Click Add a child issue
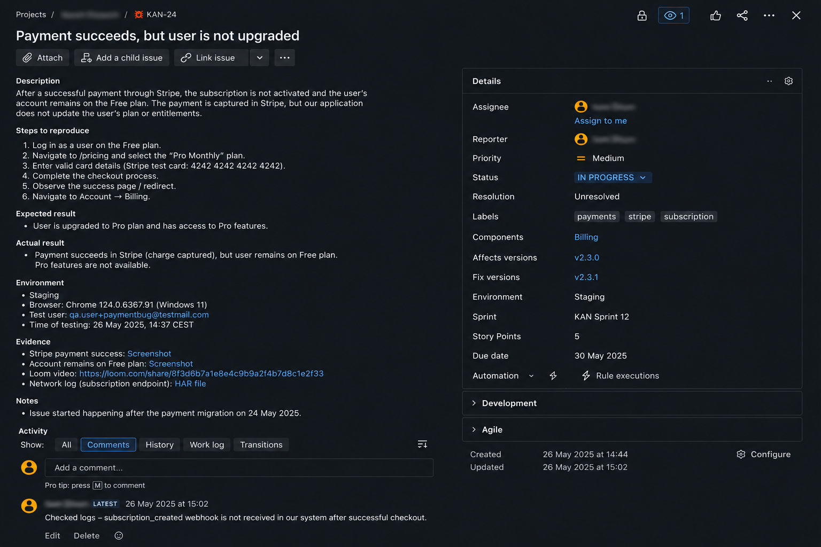The width and height of the screenshot is (821, 547). tap(122, 58)
